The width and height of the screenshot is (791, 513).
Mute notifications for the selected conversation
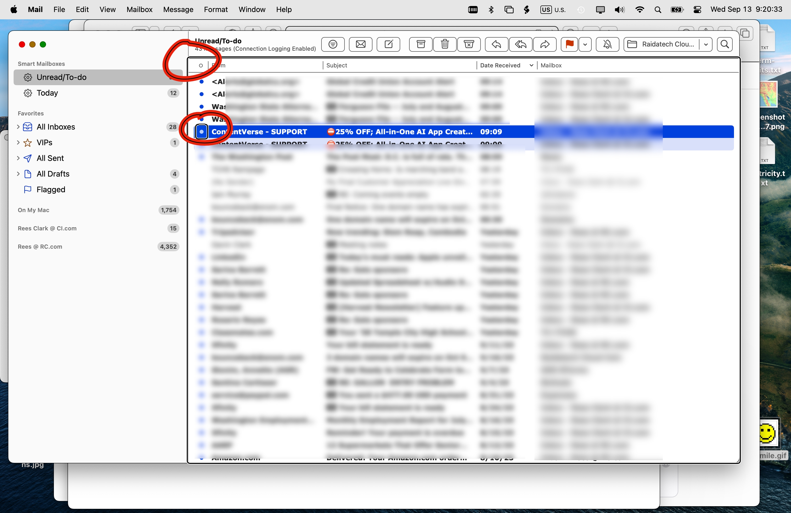607,44
